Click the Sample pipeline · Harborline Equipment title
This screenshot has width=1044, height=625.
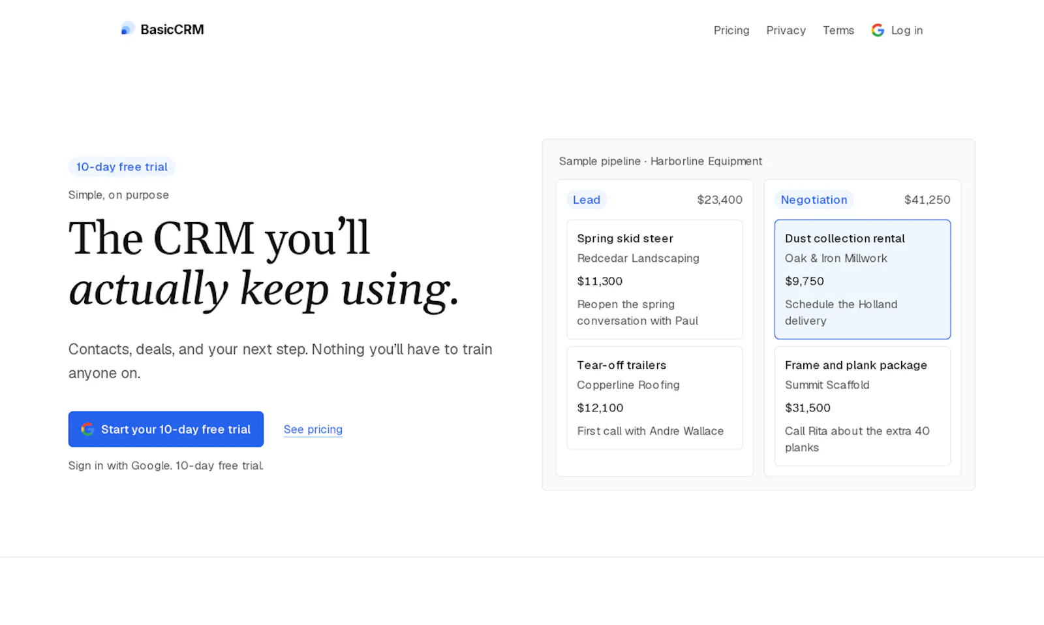pos(660,161)
